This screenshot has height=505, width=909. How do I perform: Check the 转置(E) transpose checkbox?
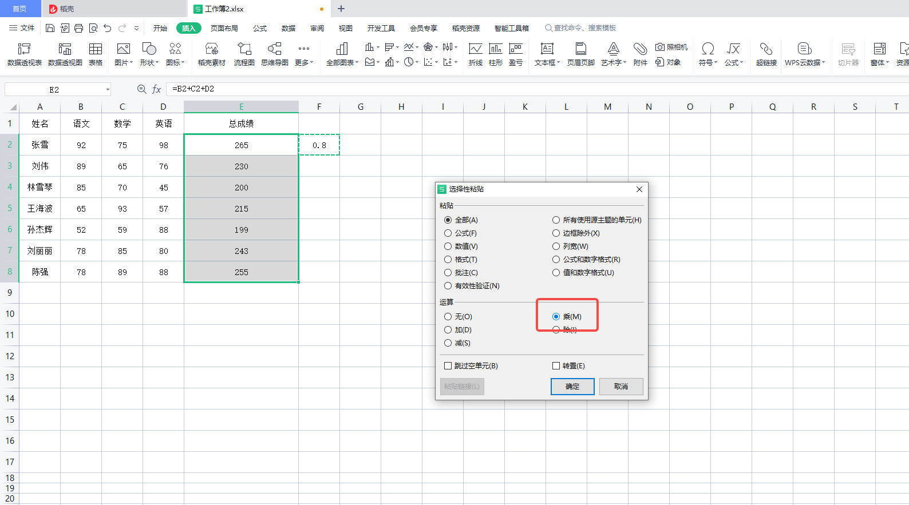pos(556,366)
